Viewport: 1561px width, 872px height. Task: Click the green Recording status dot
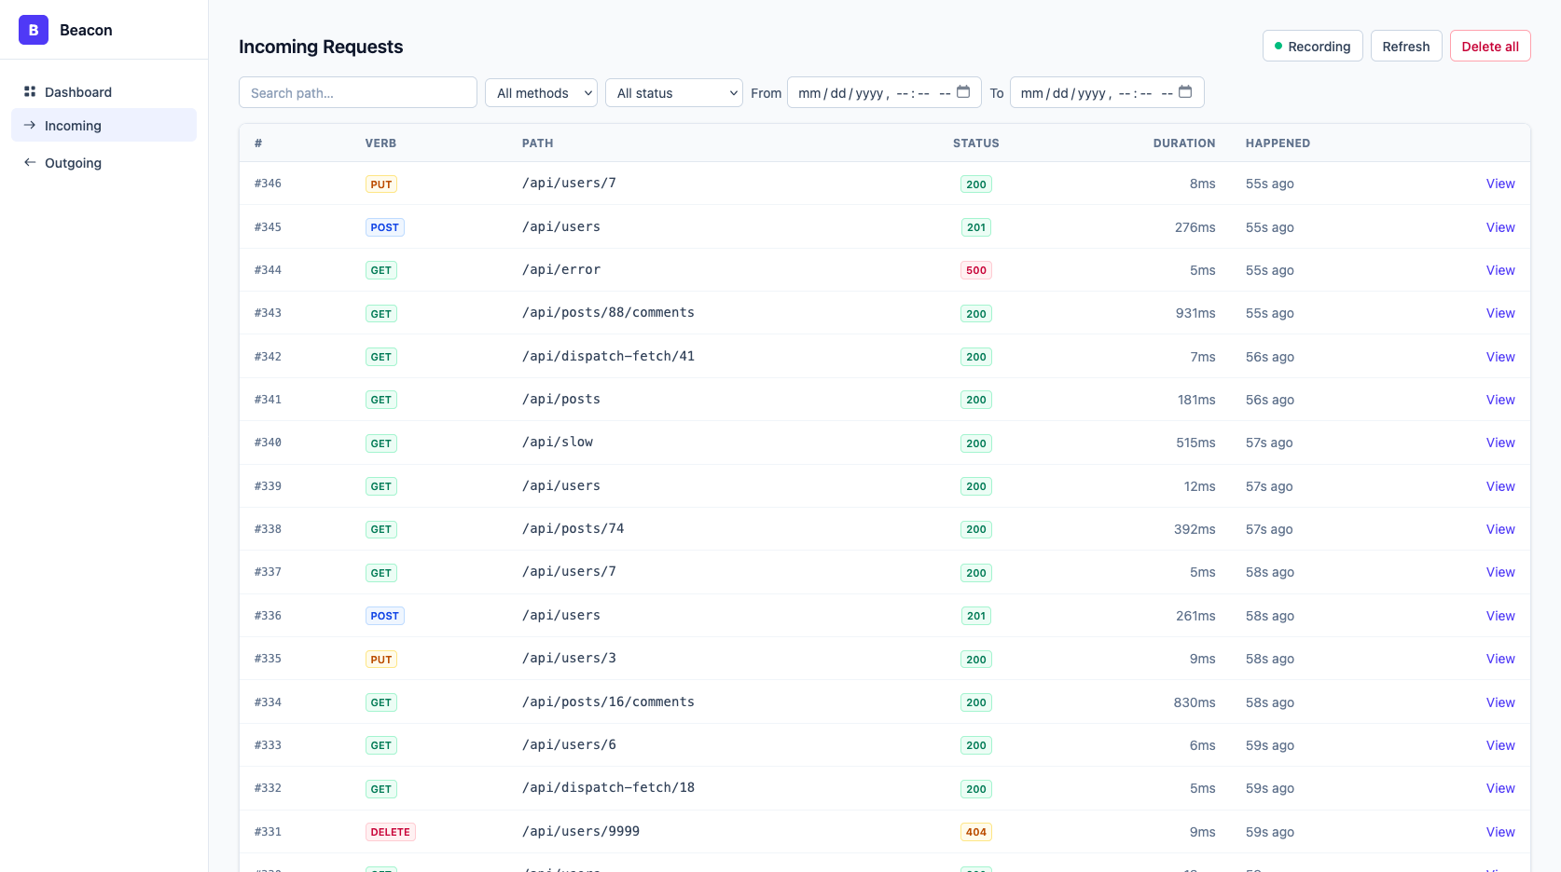tap(1278, 46)
